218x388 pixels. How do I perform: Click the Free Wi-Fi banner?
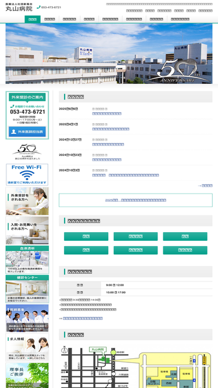tap(27, 175)
